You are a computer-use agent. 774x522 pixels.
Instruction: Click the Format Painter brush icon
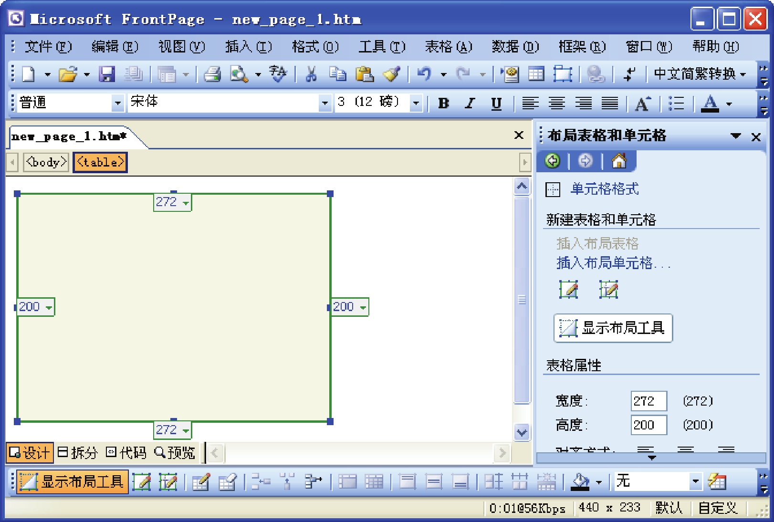[392, 74]
